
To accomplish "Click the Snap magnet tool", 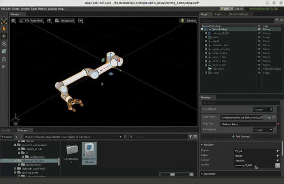I will coord(4,59).
